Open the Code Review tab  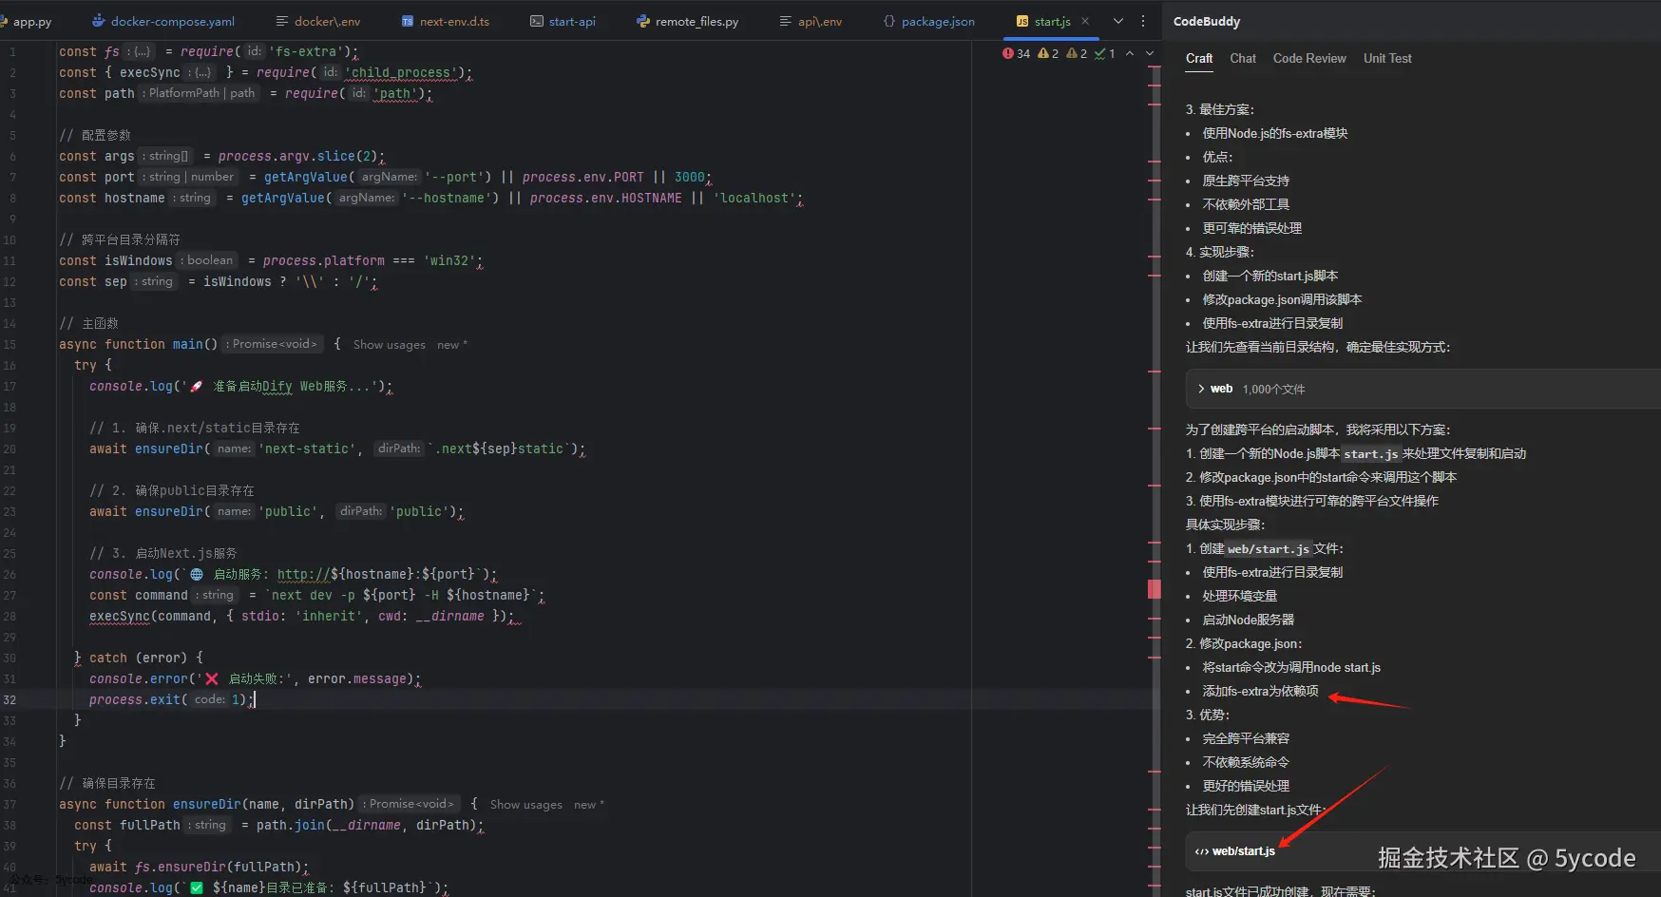pos(1309,58)
